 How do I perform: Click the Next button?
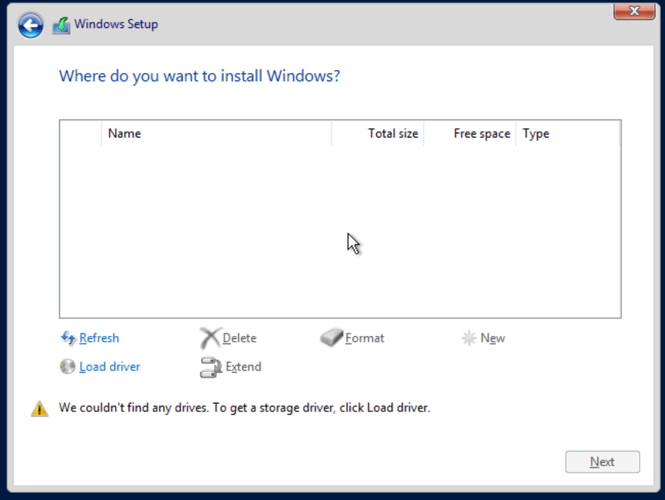[602, 461]
